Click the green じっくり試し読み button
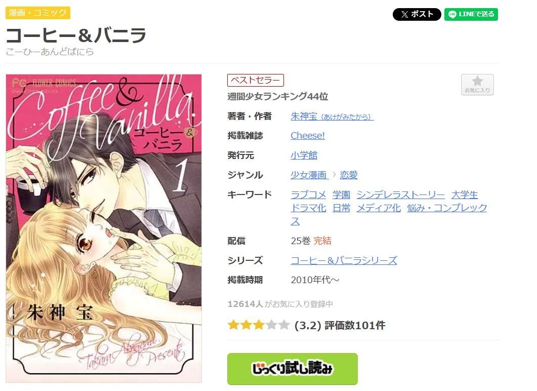This screenshot has height=391, width=537. 293,369
